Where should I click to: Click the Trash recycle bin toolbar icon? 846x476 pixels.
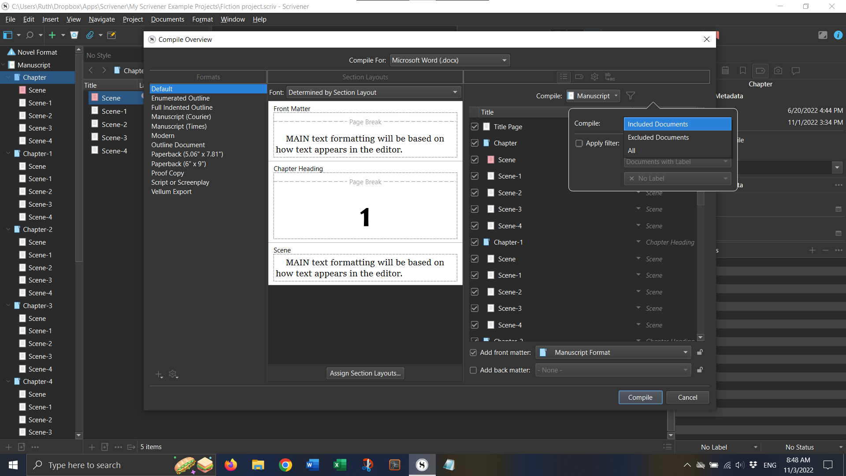click(x=74, y=35)
